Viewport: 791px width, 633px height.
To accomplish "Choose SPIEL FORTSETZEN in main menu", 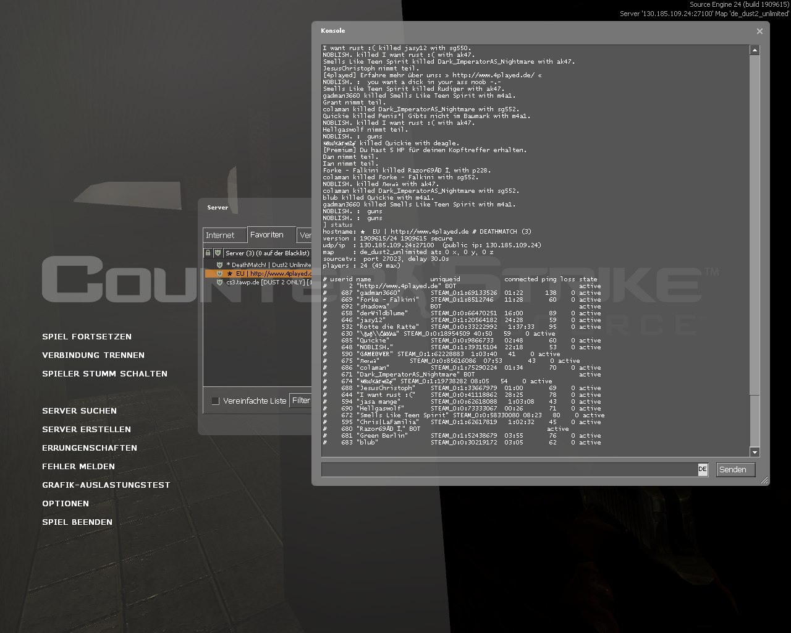I will [x=87, y=337].
